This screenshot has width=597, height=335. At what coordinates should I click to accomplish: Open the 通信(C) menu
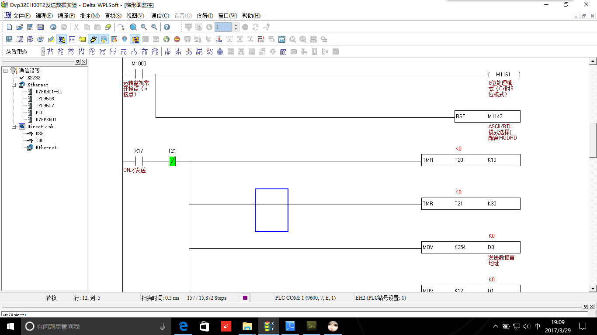pos(160,16)
